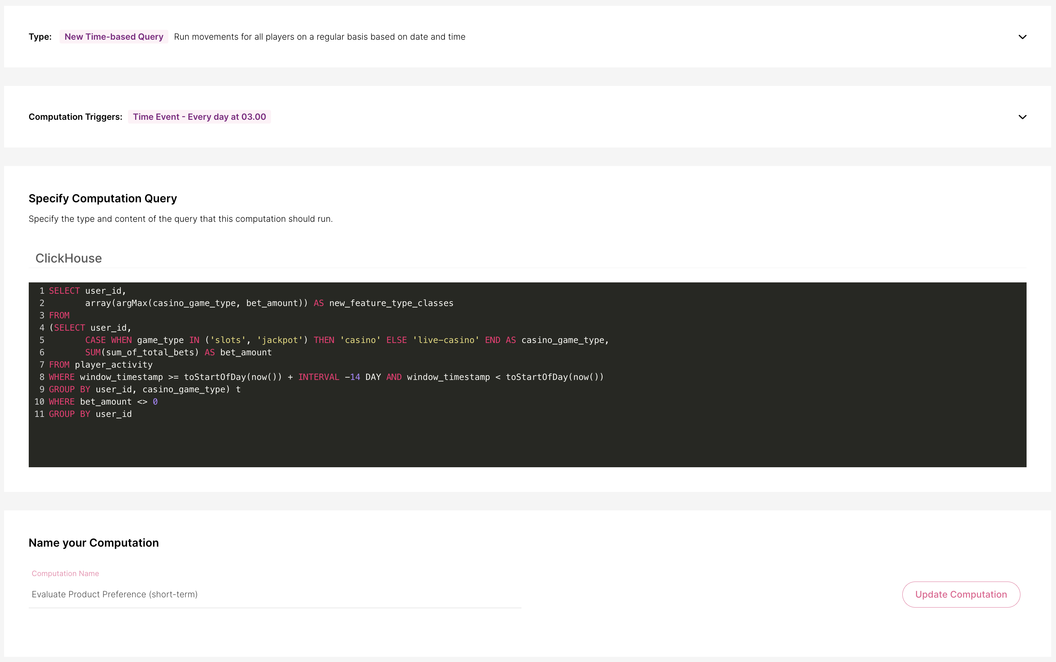1056x662 pixels.
Task: Click line number 3 in gutter
Action: 41,315
